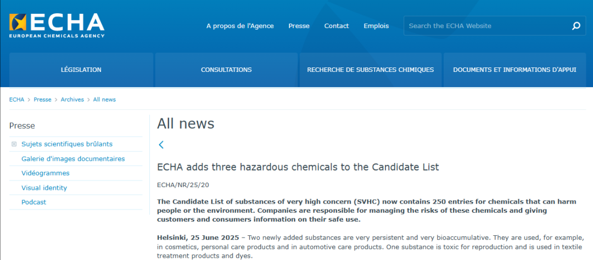Open the top Presse link
This screenshot has height=260, width=593.
point(299,26)
